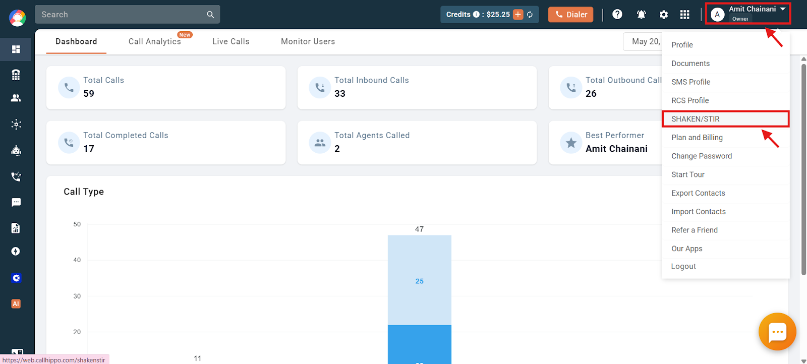Image resolution: width=807 pixels, height=364 pixels.
Task: Click the Best Performer name Amit Chainani
Action: (x=616, y=149)
